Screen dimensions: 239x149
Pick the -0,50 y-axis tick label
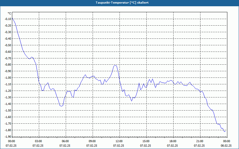coord(8,45)
